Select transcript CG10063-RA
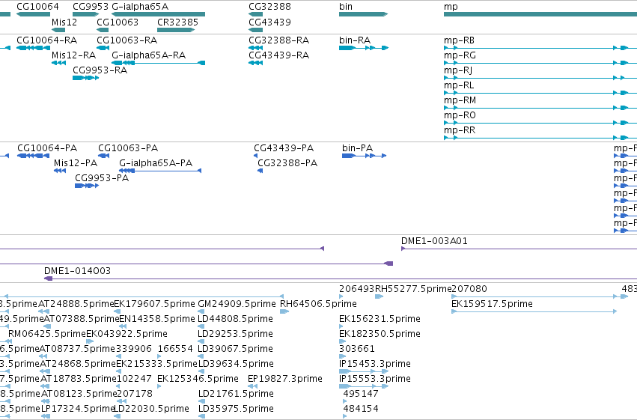Image resolution: width=637 pixels, height=420 pixels. (127, 40)
